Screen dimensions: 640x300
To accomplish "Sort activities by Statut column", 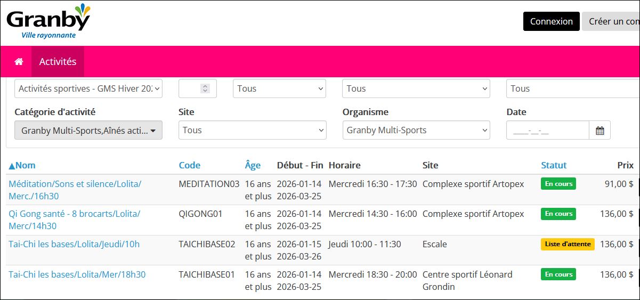I will pos(554,165).
